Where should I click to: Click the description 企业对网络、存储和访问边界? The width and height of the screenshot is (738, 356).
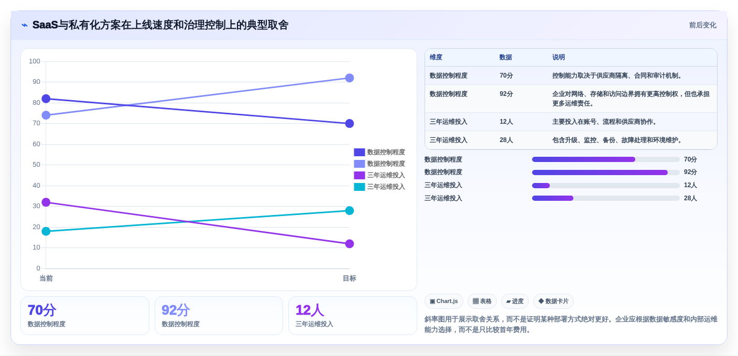[x=631, y=99]
